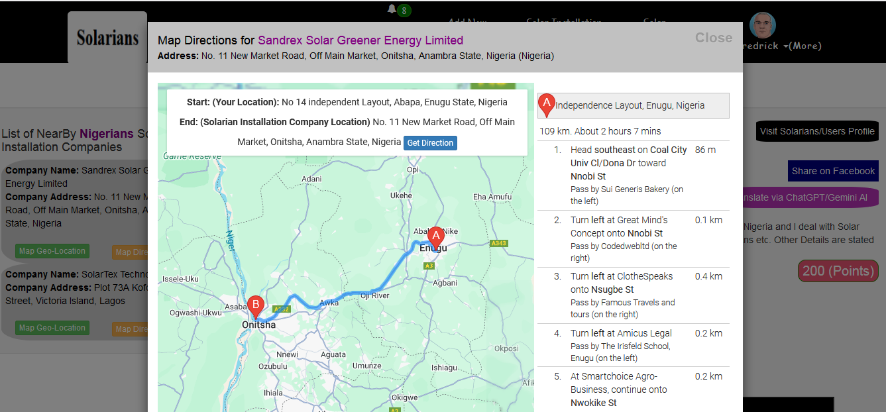Click the 109 km distance summary
The height and width of the screenshot is (412, 886).
(x=600, y=131)
